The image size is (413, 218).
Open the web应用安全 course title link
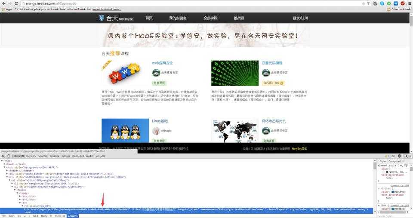[162, 63]
